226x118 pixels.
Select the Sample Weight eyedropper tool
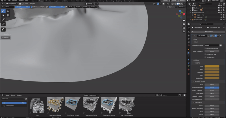point(3,24)
